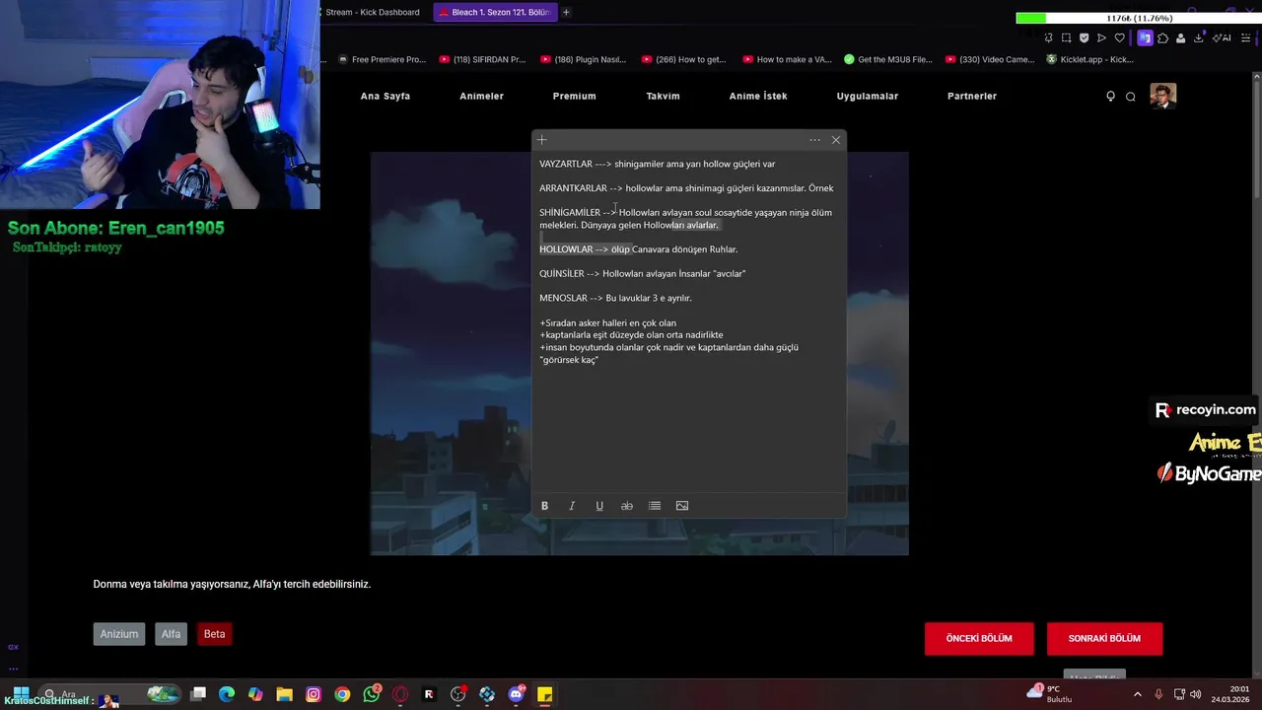Image resolution: width=1262 pixels, height=710 pixels.
Task: Open the Anime İstek menu item
Action: (x=758, y=97)
